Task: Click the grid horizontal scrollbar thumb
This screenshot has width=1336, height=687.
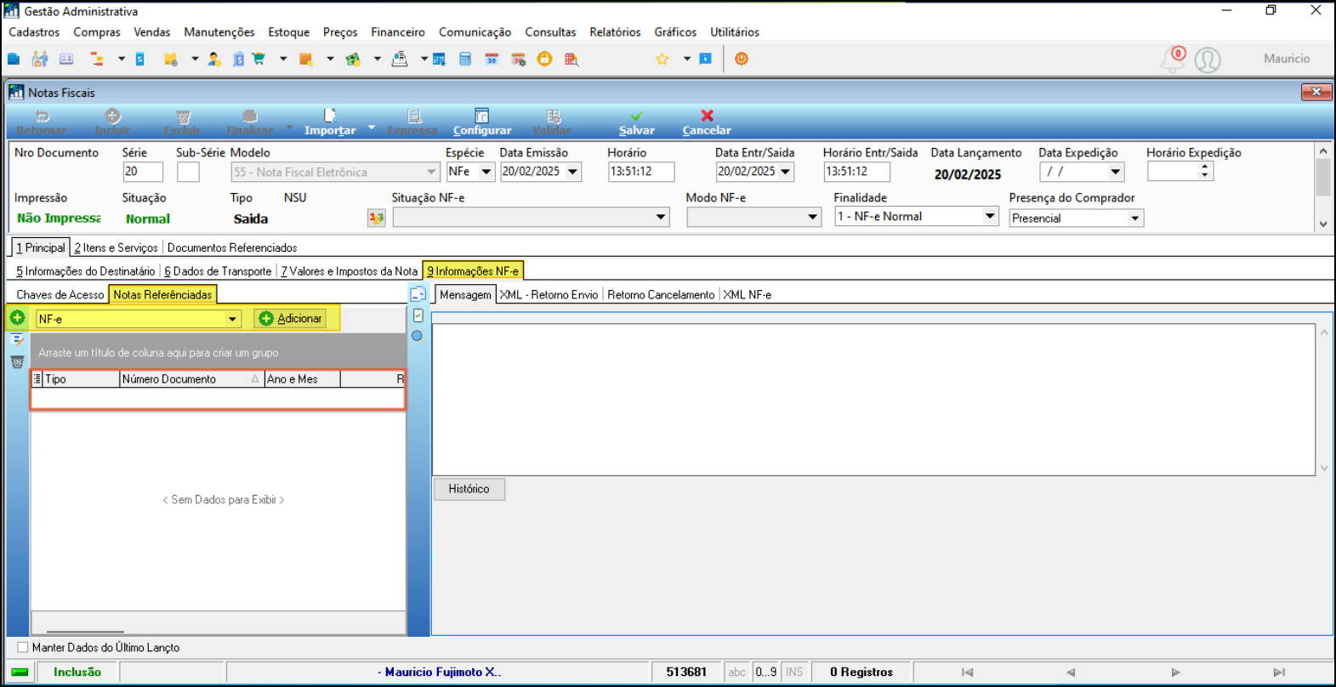Action: click(x=85, y=632)
